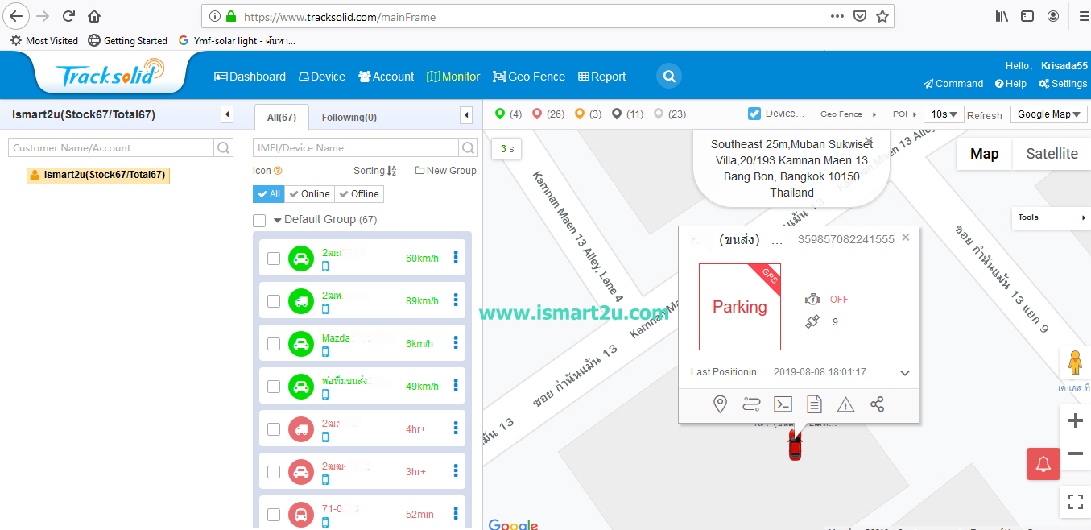Check the 49km/h device checkbox

(274, 387)
